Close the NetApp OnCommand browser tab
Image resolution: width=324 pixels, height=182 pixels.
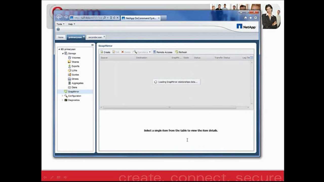pyautogui.click(x=159, y=18)
